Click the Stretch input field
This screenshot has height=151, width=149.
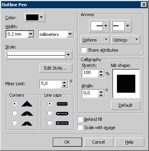coord(90,73)
